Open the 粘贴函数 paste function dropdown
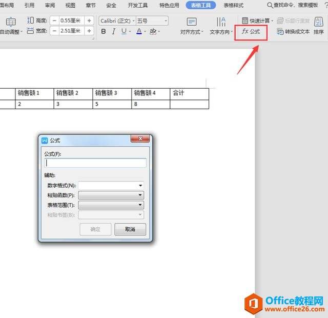The width and height of the screenshot is (328, 318). 140,195
